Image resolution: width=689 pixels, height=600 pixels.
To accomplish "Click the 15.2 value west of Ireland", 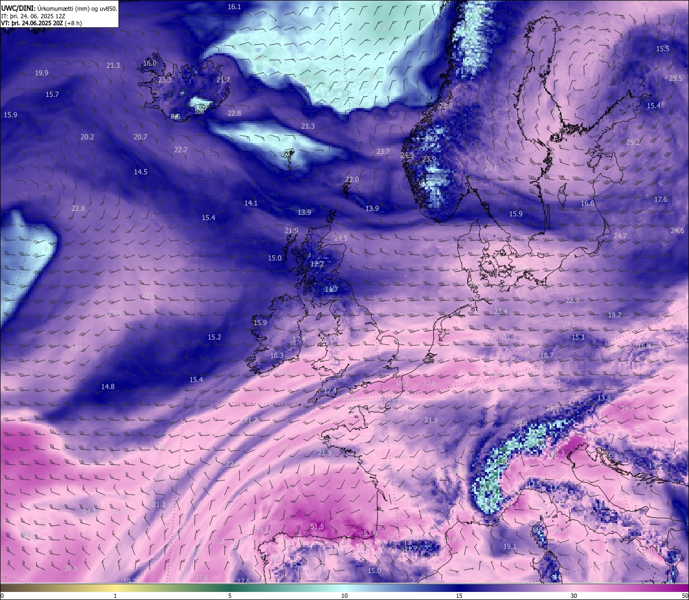I will (214, 337).
